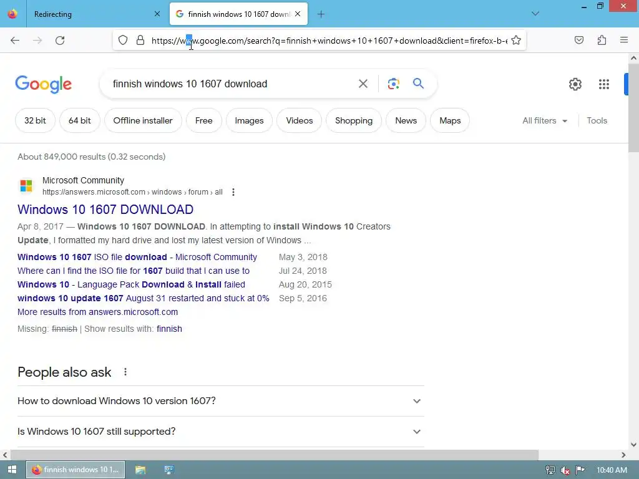Click the Google search text box
639x479 pixels.
click(x=230, y=84)
